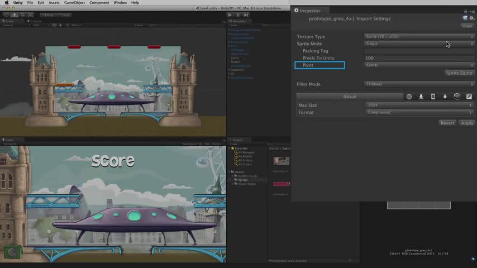Toggle the Inspector lock icon
This screenshot has height=268, width=477.
click(465, 11)
